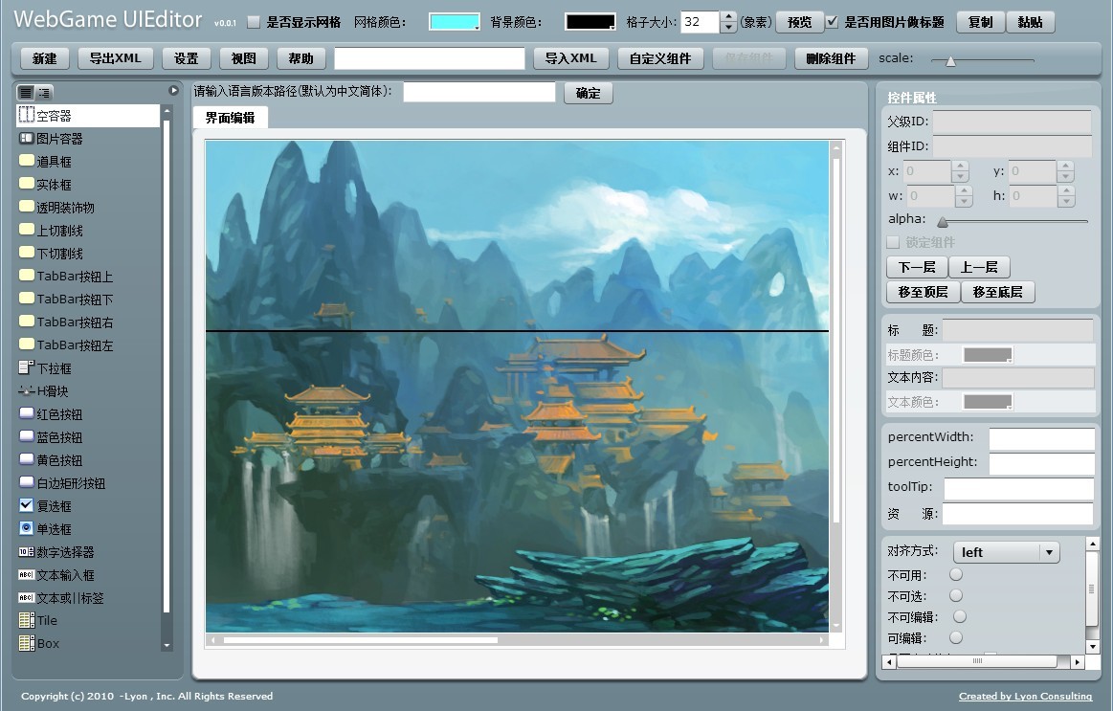Focus the toolTip input field
This screenshot has width=1113, height=711.
coord(1018,488)
